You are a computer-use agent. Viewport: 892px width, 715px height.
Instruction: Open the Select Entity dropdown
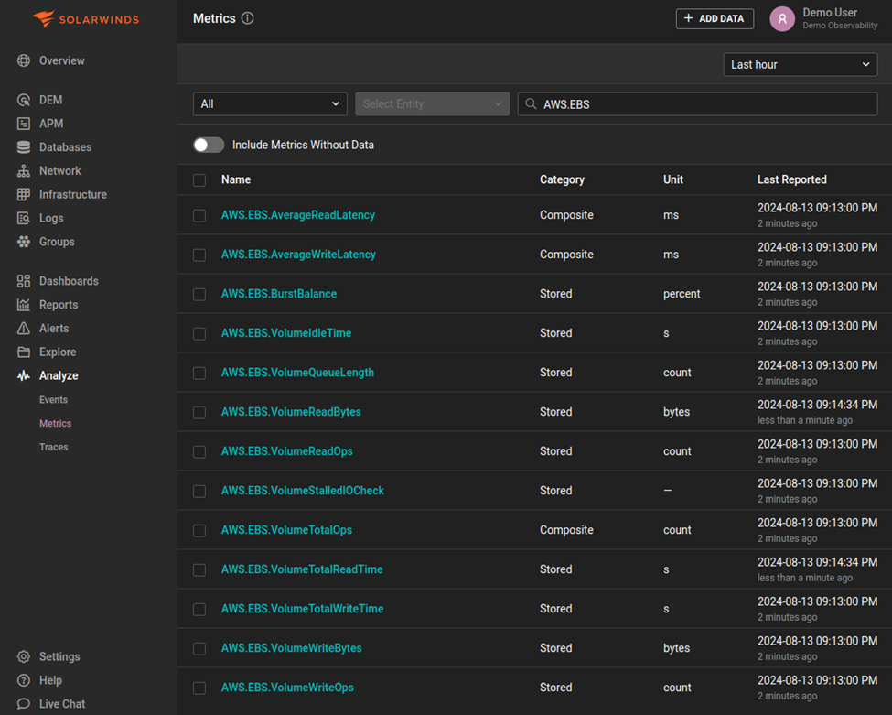pyautogui.click(x=433, y=104)
